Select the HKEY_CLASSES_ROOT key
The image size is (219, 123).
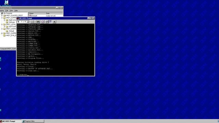(x=14, y=15)
